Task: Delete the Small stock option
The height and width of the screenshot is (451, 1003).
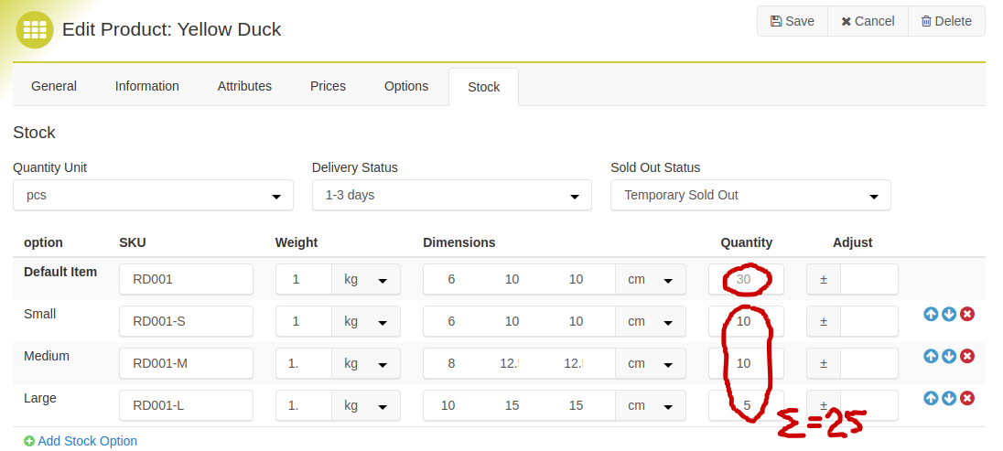Action: tap(967, 314)
